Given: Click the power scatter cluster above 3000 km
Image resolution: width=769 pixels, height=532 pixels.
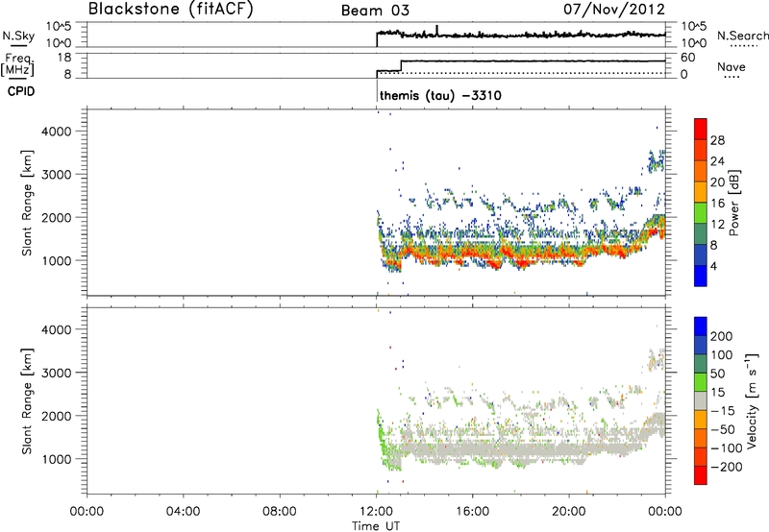Looking at the screenshot, I should point(656,160).
